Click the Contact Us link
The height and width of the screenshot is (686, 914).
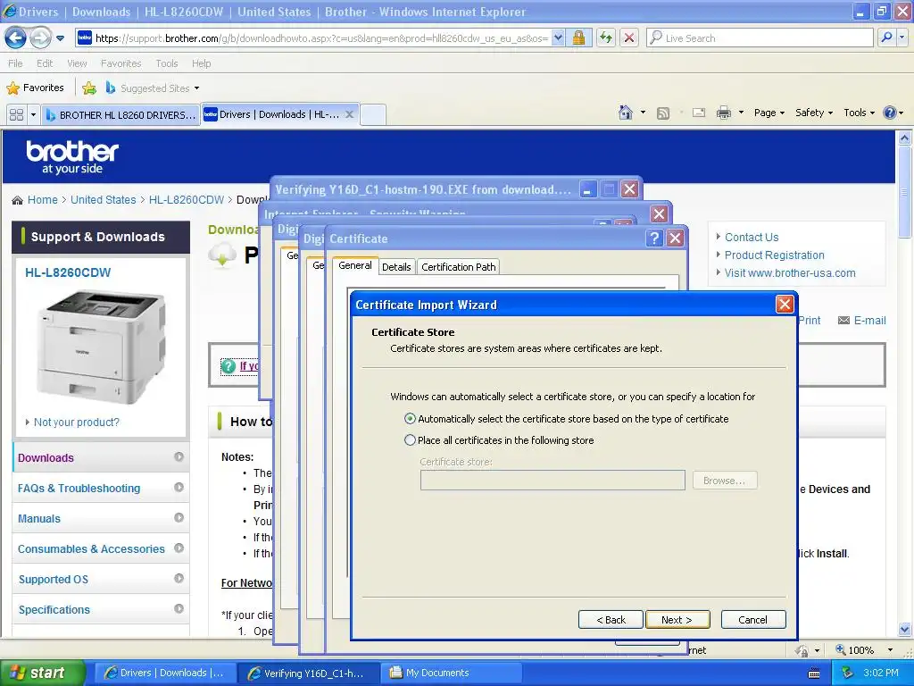pyautogui.click(x=752, y=238)
